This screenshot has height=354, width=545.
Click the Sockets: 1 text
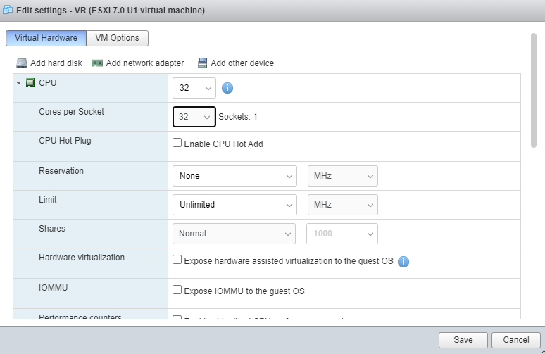coord(238,117)
